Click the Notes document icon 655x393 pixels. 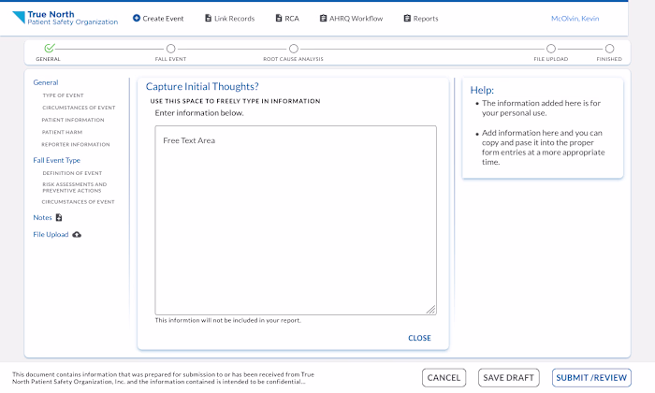[x=59, y=217]
